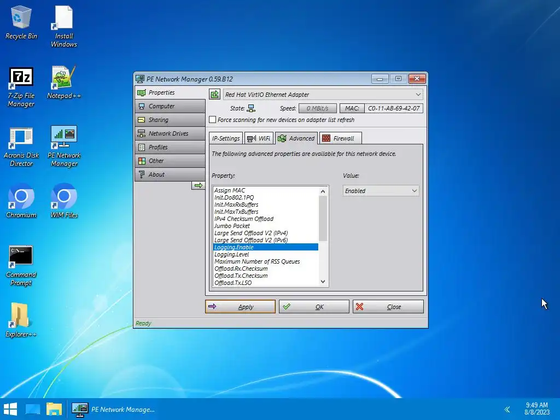This screenshot has height=420, width=560.
Task: Open Windows Start menu
Action: click(10, 409)
